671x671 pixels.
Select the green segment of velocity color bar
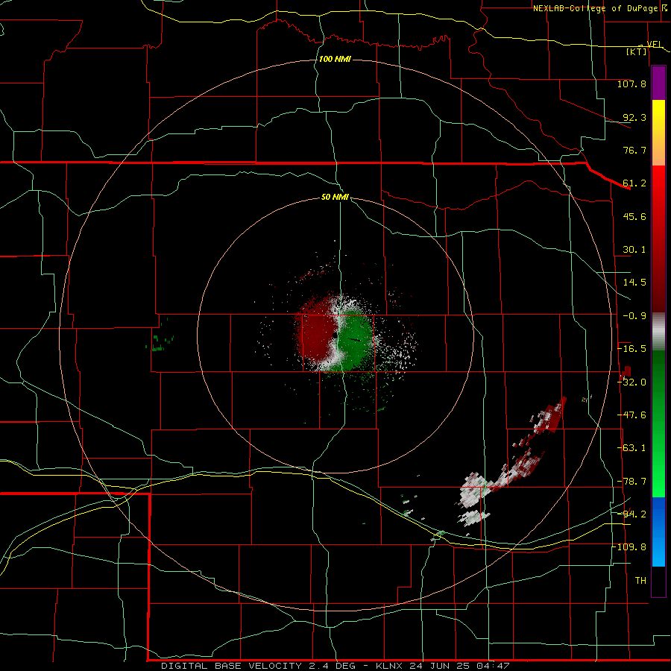coord(658,423)
